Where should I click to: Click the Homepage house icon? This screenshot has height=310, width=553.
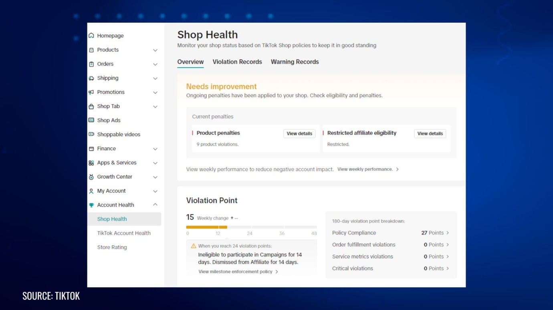(x=91, y=36)
